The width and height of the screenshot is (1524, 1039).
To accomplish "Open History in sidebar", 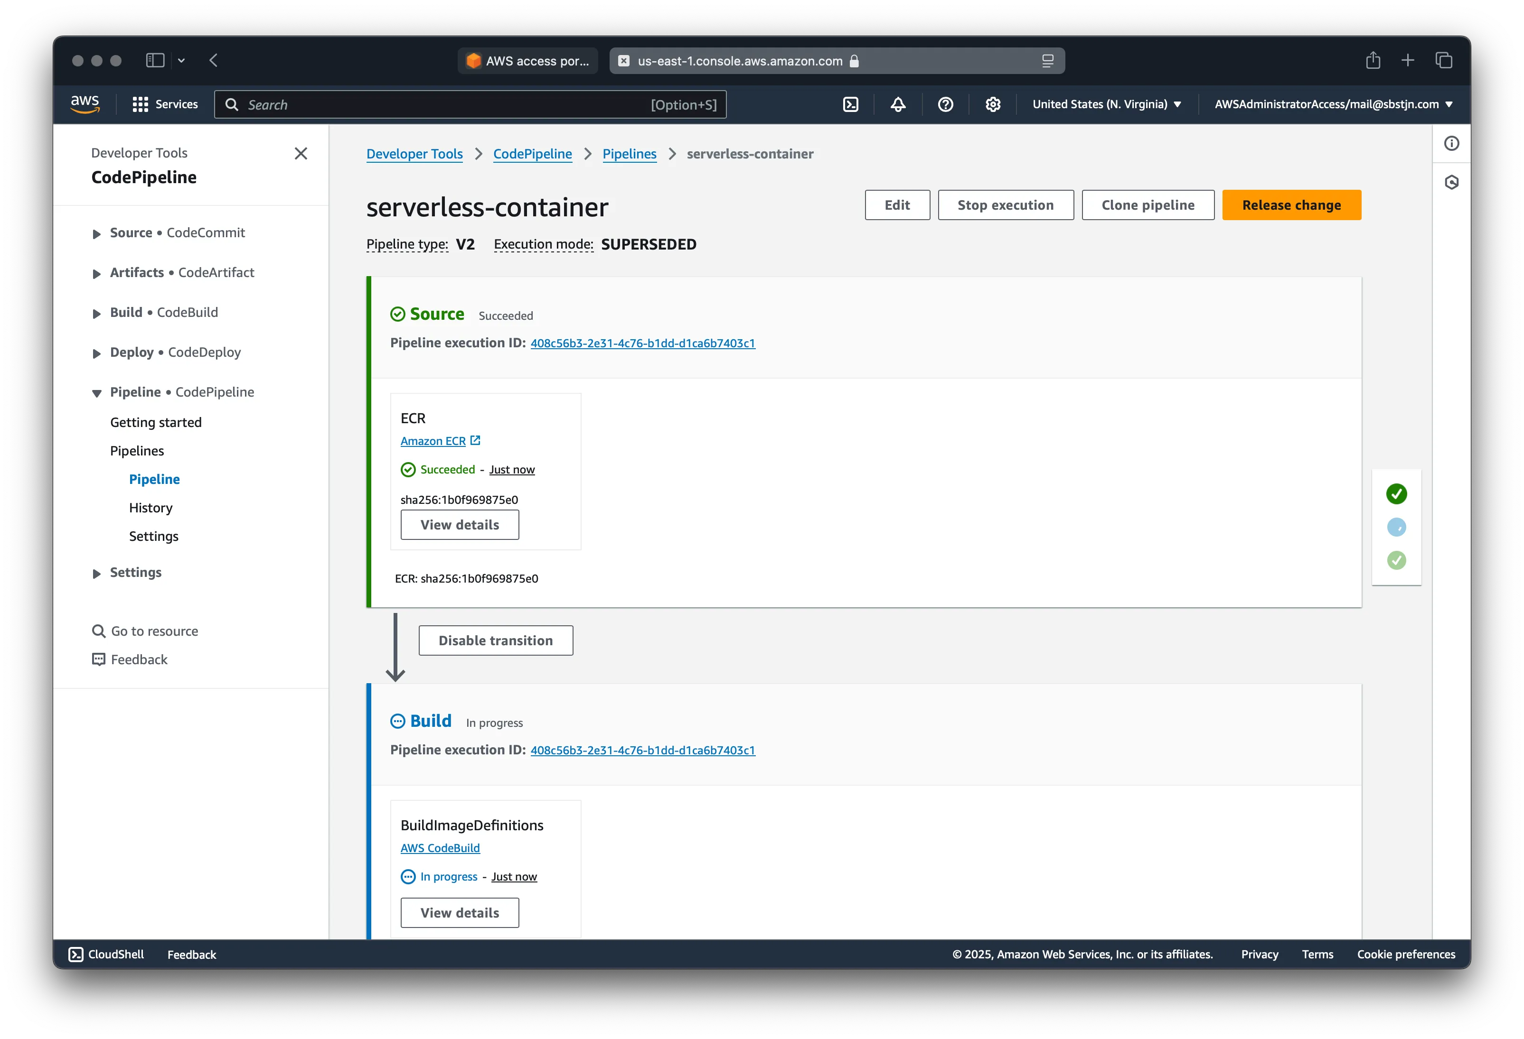I will (151, 508).
